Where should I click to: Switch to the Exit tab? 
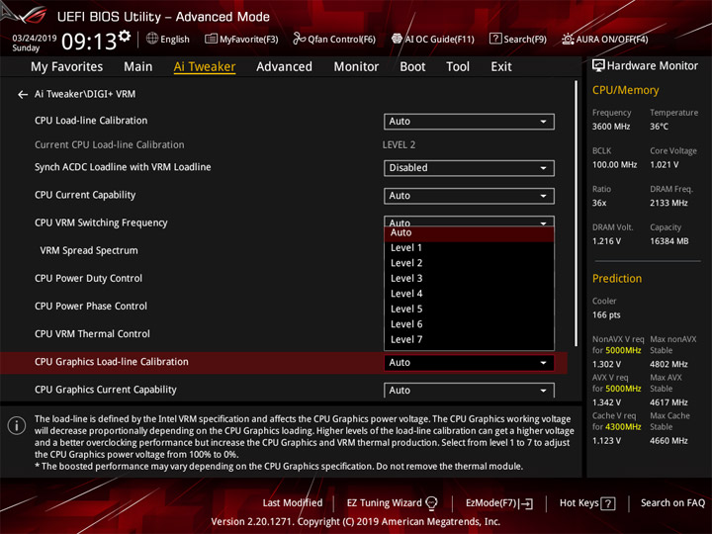coord(500,67)
